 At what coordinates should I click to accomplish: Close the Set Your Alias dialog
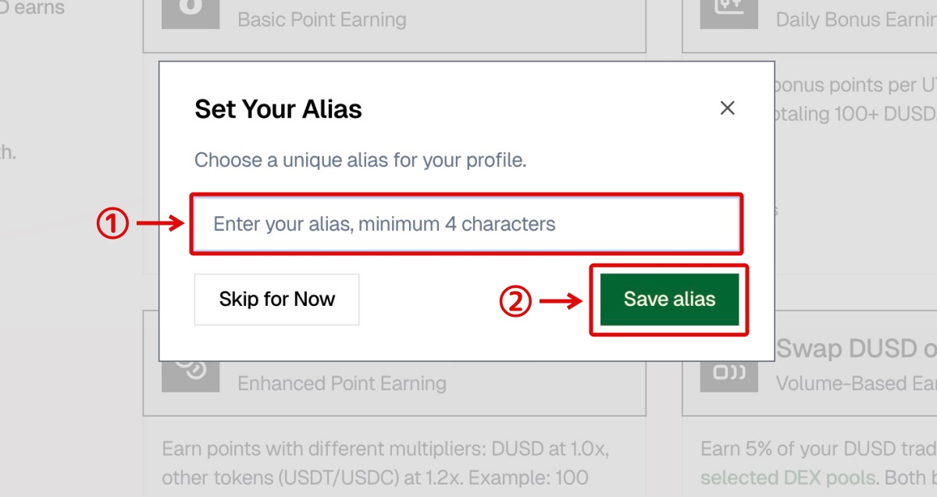(x=728, y=108)
